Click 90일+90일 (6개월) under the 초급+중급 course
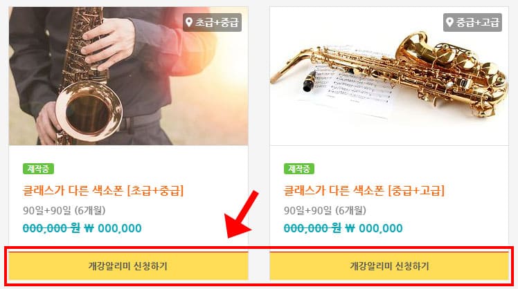 64,210
